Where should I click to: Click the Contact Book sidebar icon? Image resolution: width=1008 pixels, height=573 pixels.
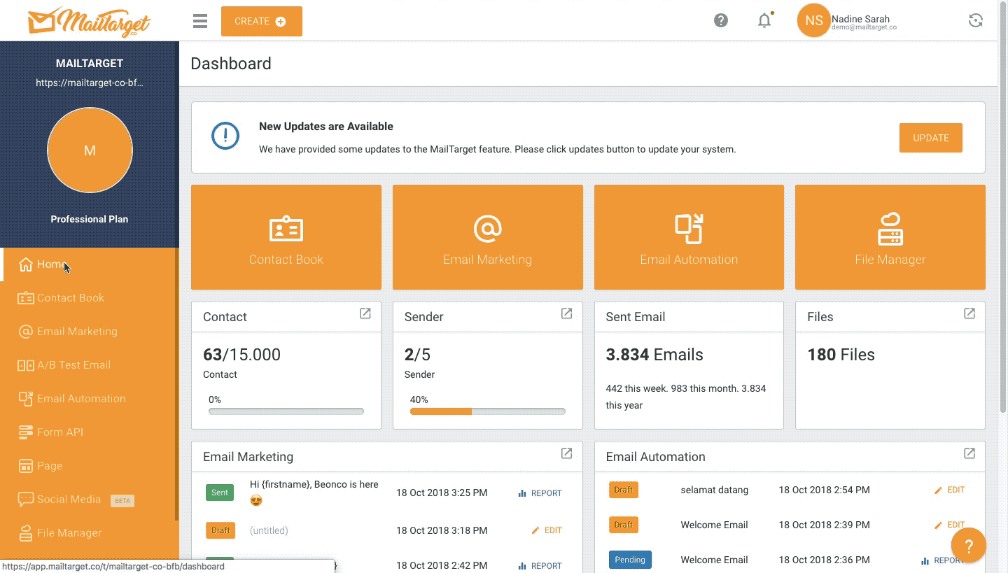[26, 298]
